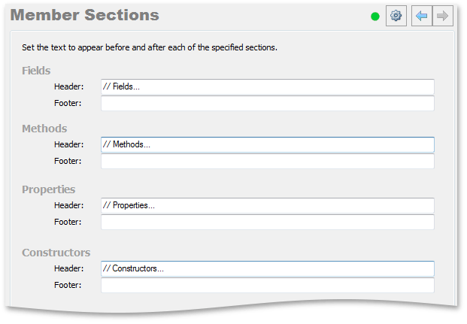
Task: Select the Properties section heading
Action: pos(49,189)
